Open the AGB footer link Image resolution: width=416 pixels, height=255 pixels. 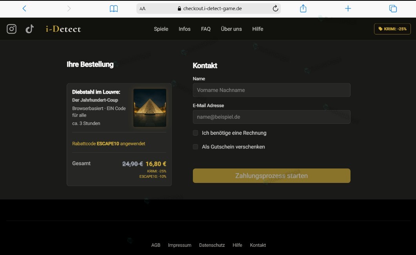[156, 245]
